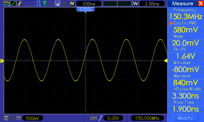Select the Rise Time measurement label

pyautogui.click(x=184, y=102)
